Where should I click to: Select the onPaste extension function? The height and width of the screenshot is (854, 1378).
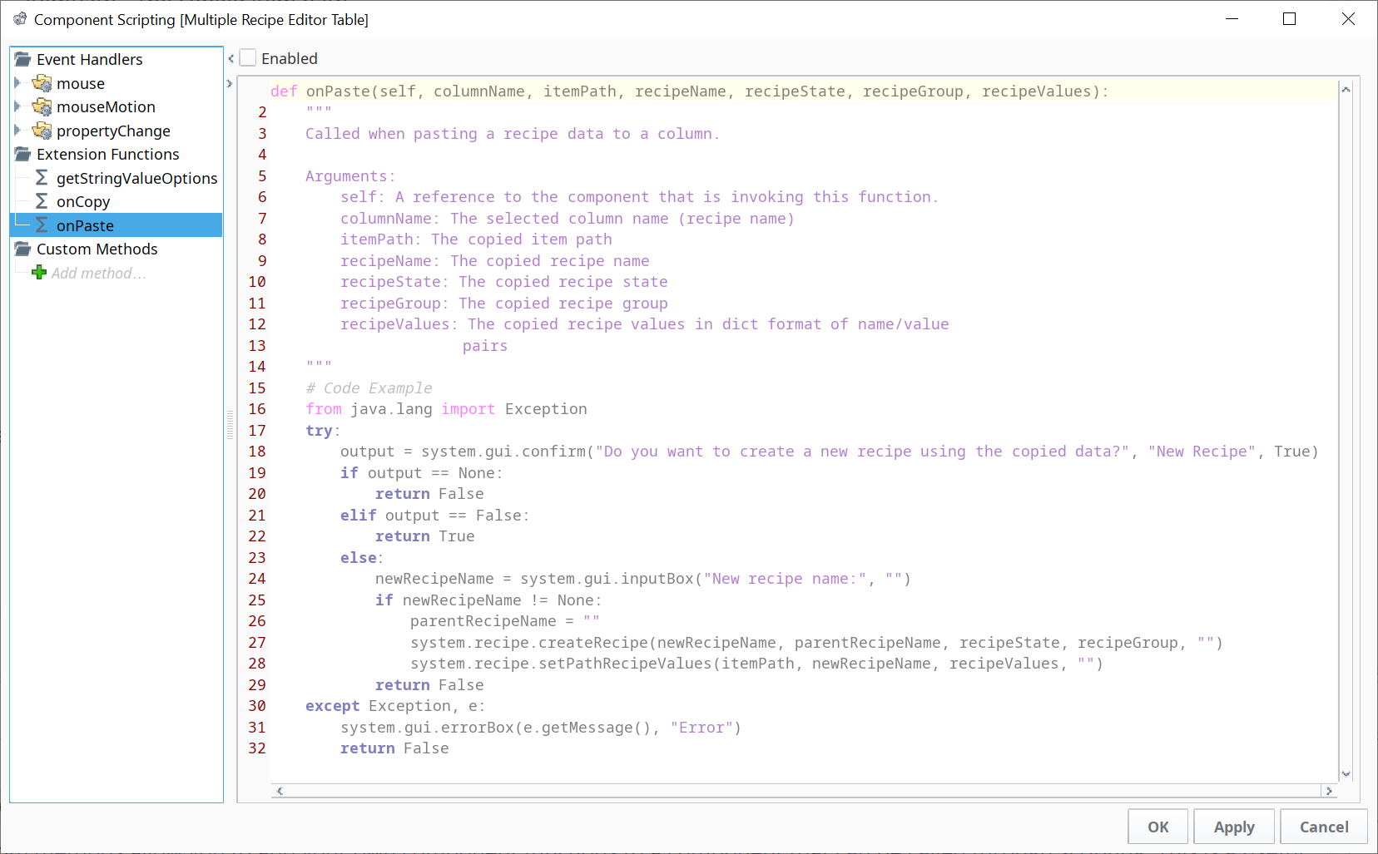(85, 225)
